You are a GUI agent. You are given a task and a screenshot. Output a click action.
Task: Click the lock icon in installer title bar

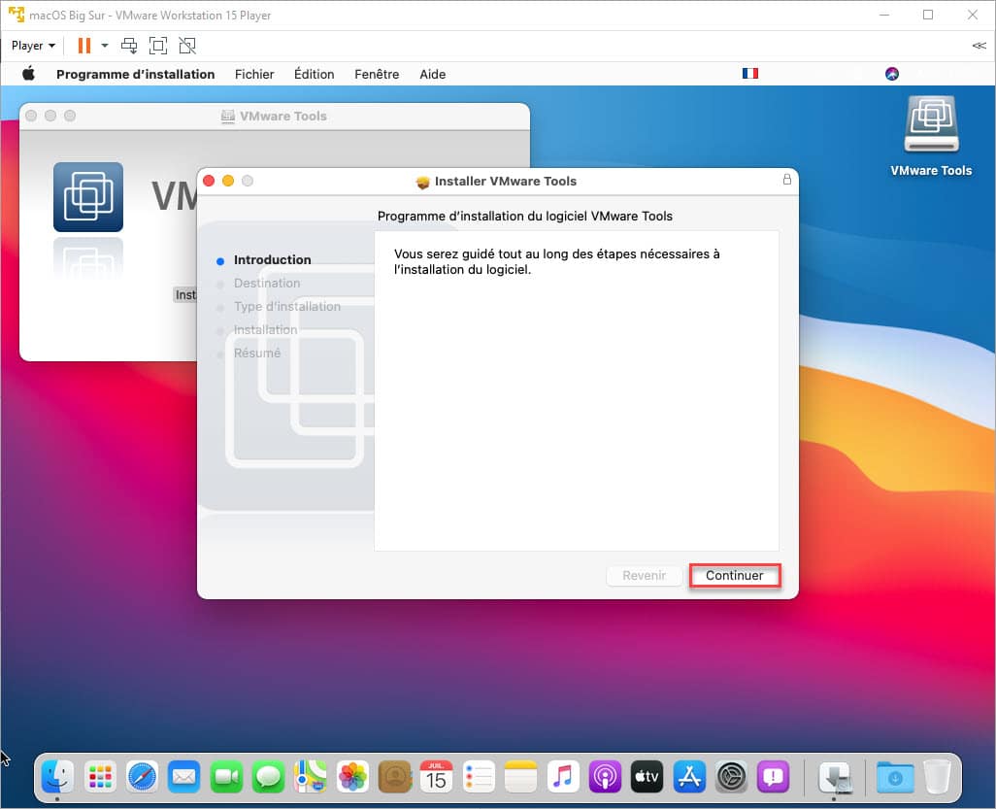pyautogui.click(x=787, y=180)
